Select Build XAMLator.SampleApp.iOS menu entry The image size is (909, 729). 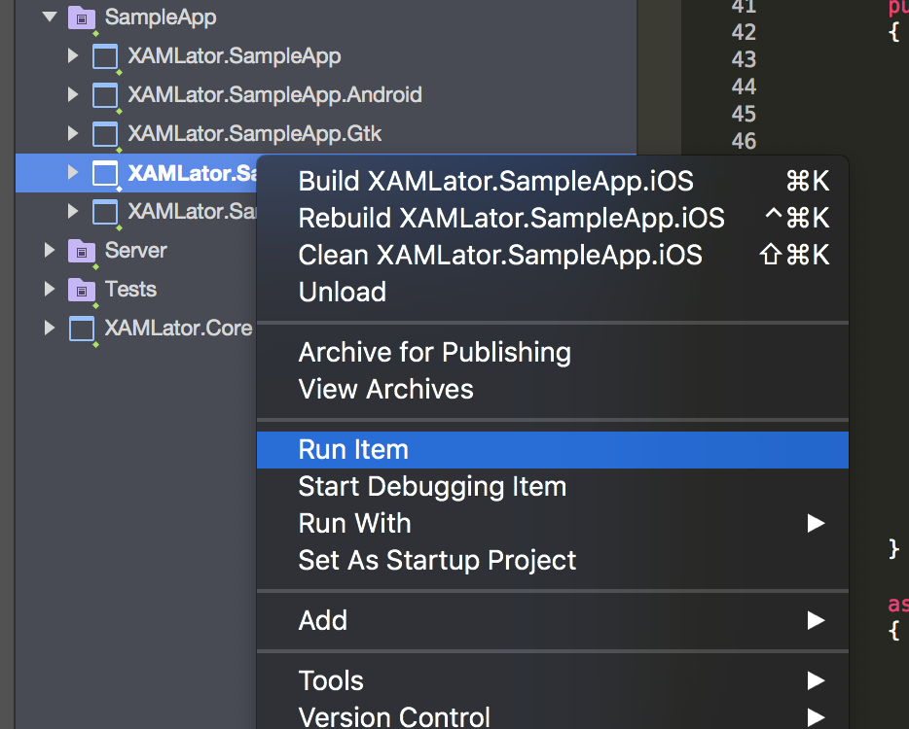495,182
